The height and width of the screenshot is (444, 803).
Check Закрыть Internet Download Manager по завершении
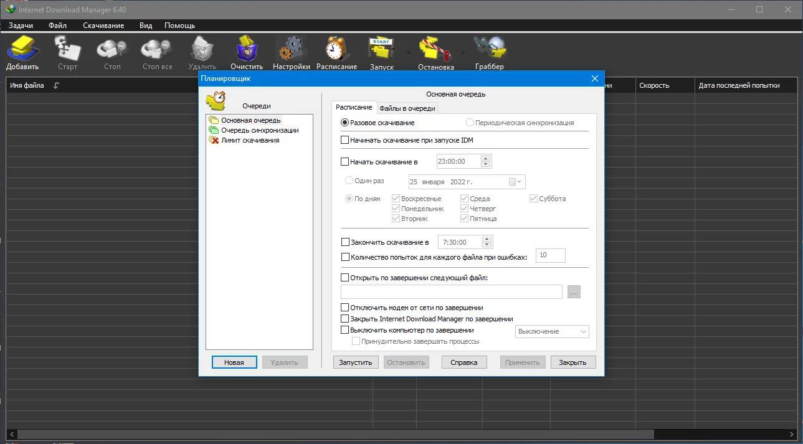click(345, 319)
